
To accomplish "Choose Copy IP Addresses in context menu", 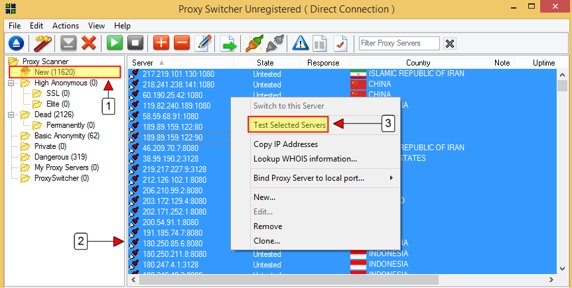I will [x=285, y=144].
